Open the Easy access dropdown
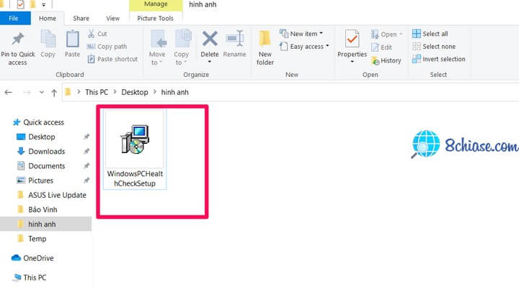519x289 pixels. coord(309,47)
